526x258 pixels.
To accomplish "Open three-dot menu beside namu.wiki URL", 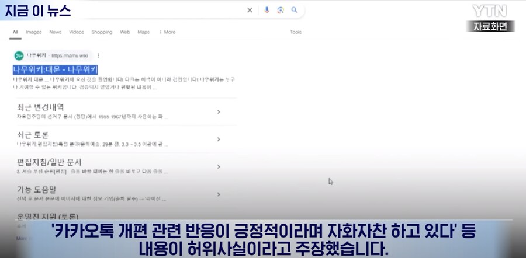I will tap(98, 55).
